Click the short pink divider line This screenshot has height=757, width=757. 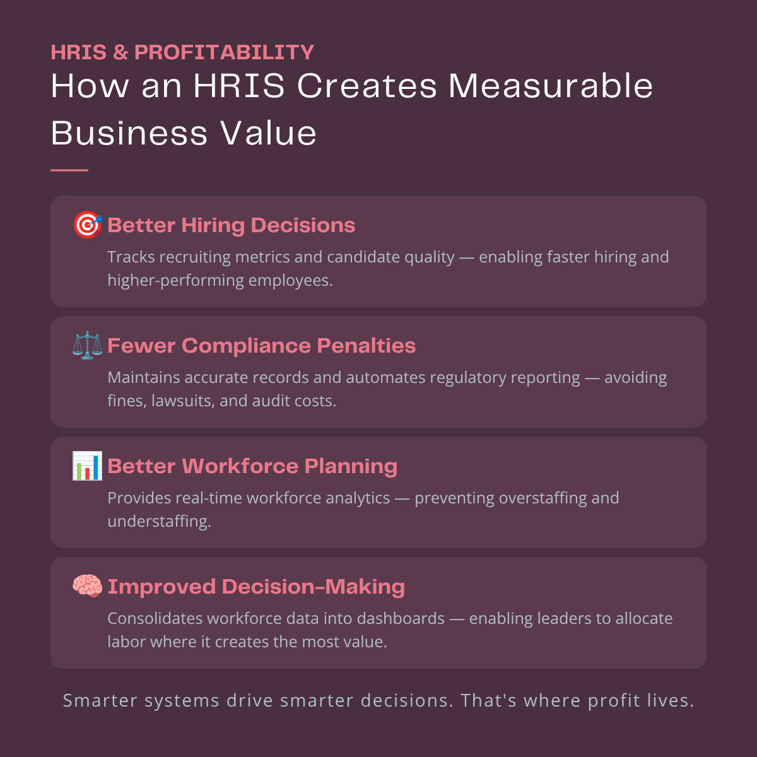click(x=69, y=170)
